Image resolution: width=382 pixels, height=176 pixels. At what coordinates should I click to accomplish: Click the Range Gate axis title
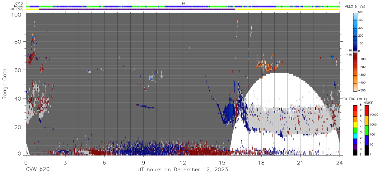[5, 84]
